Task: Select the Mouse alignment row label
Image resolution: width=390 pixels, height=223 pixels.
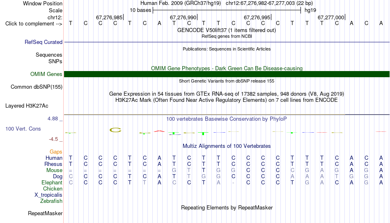Action: 54,170
